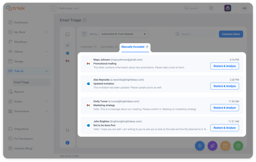Image resolution: width=256 pixels, height=162 pixels.
Task: Click the Workflows branch icon
Action: 10,42
